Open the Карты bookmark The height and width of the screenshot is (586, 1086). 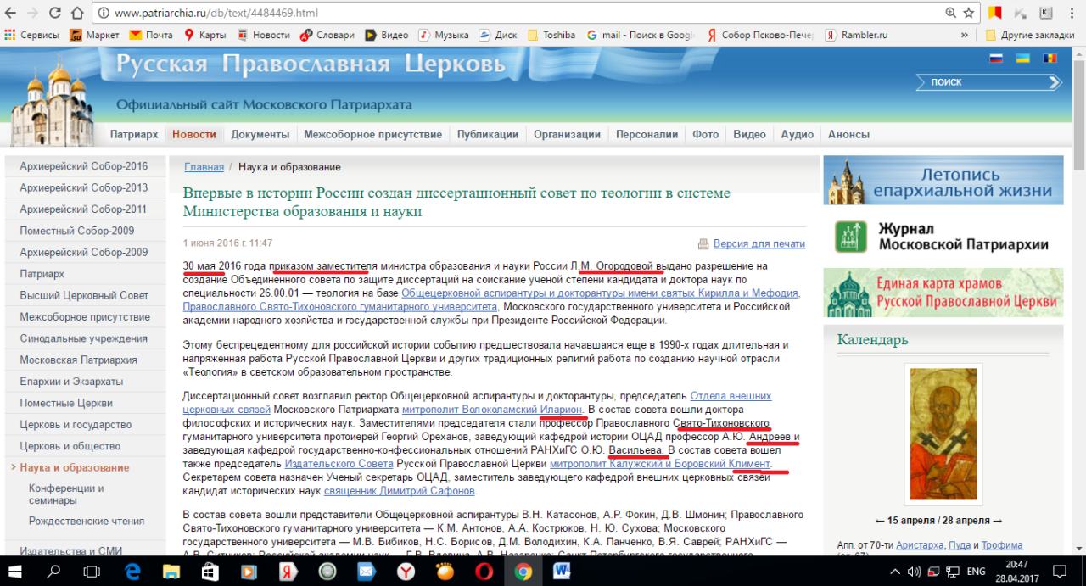pos(204,35)
